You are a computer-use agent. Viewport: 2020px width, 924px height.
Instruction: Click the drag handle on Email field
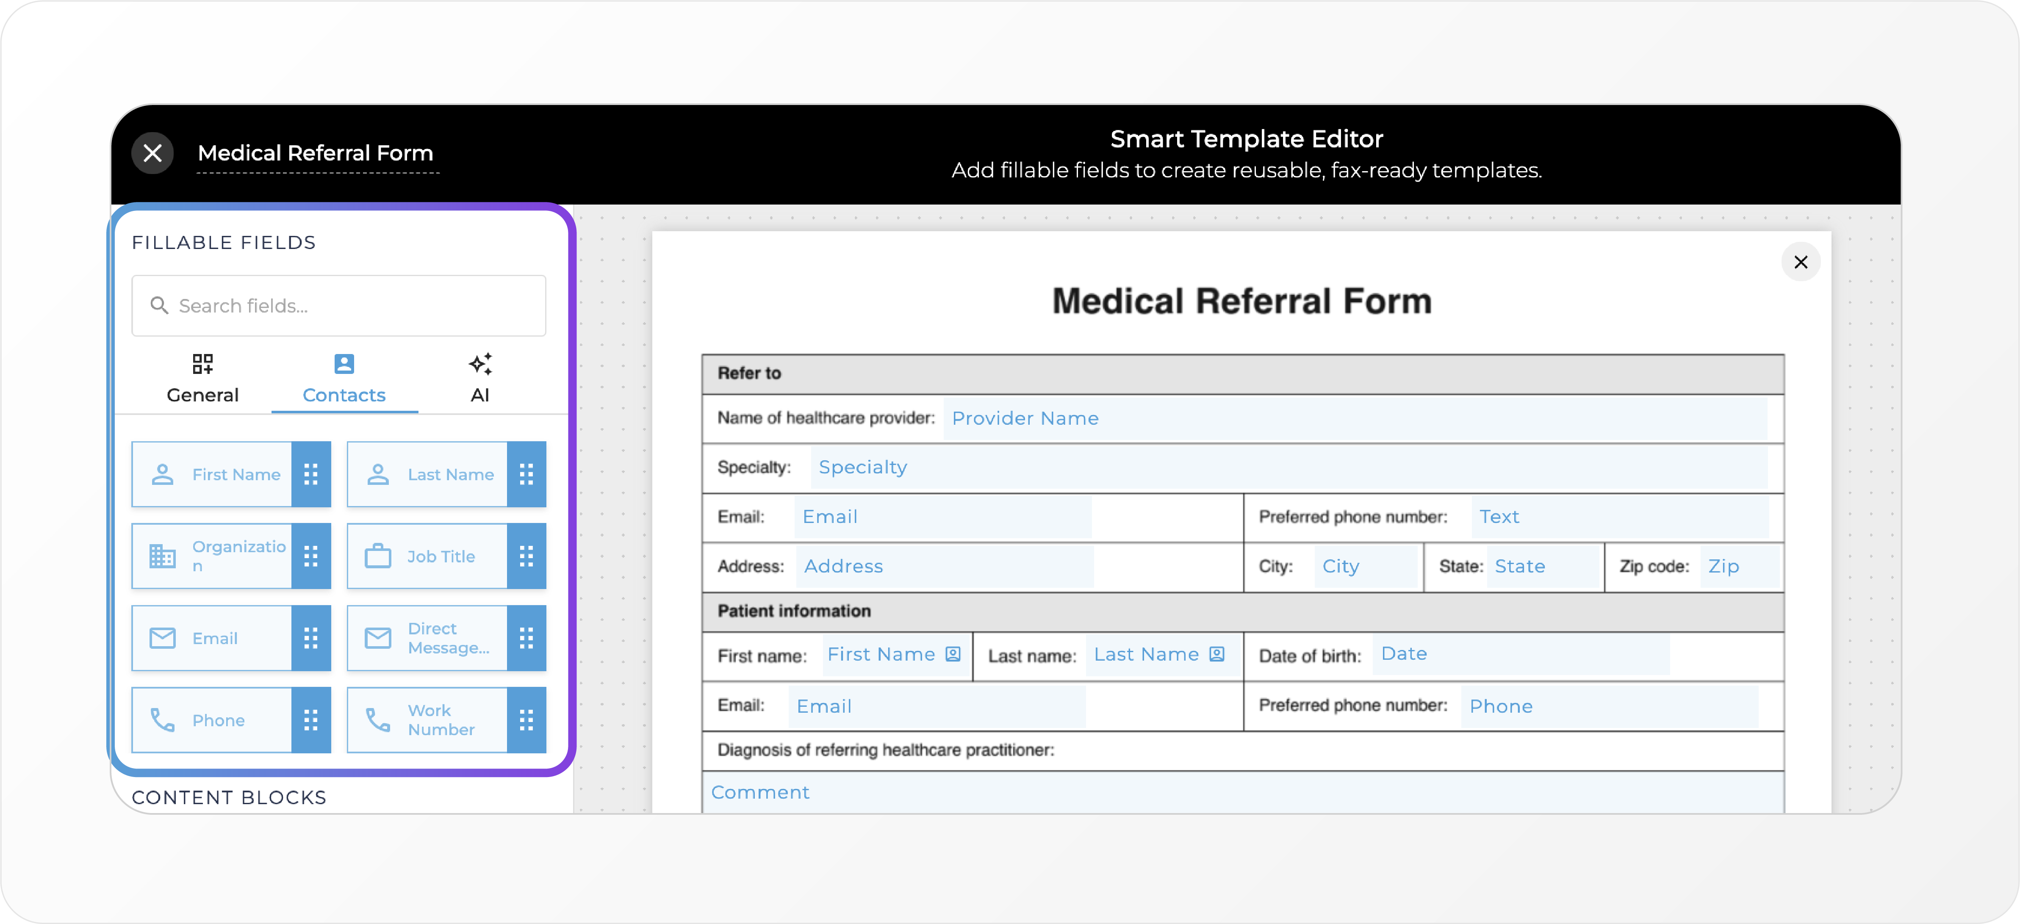pyautogui.click(x=310, y=638)
